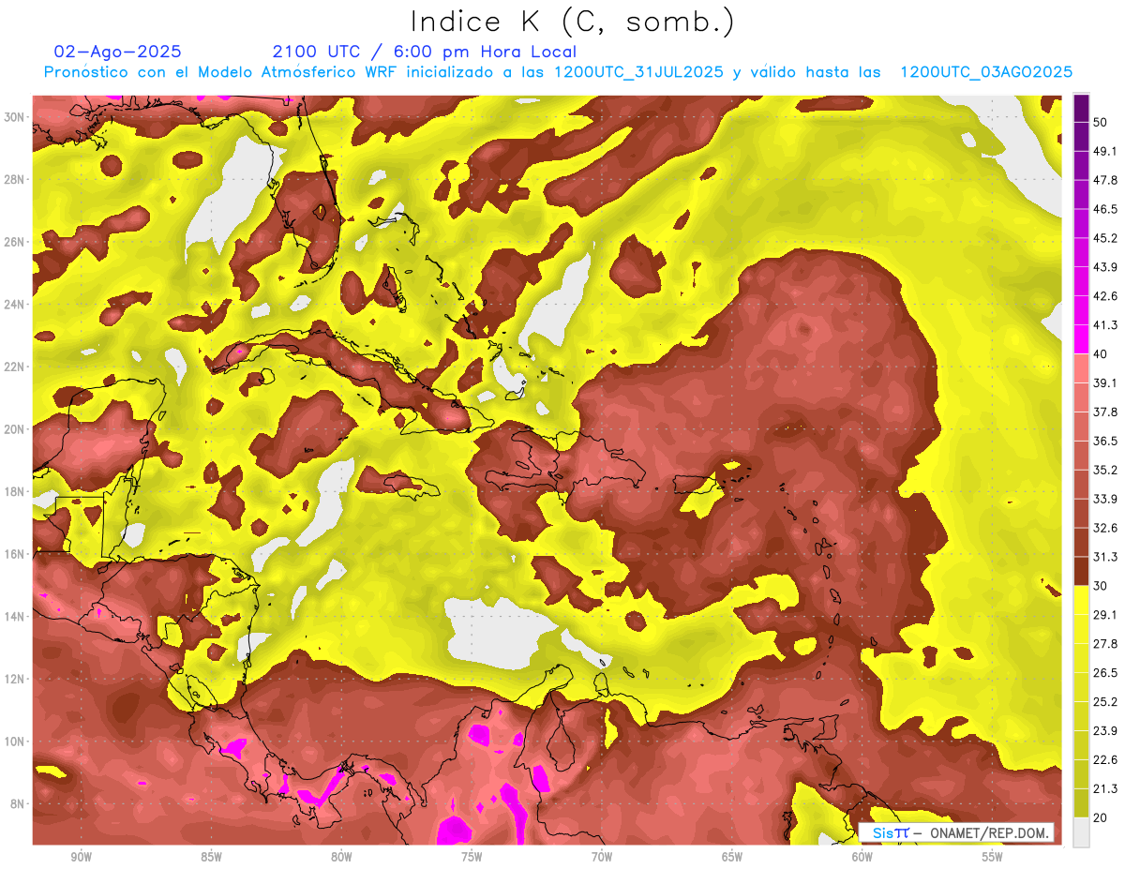Click the longitude label '65W'

[732, 857]
